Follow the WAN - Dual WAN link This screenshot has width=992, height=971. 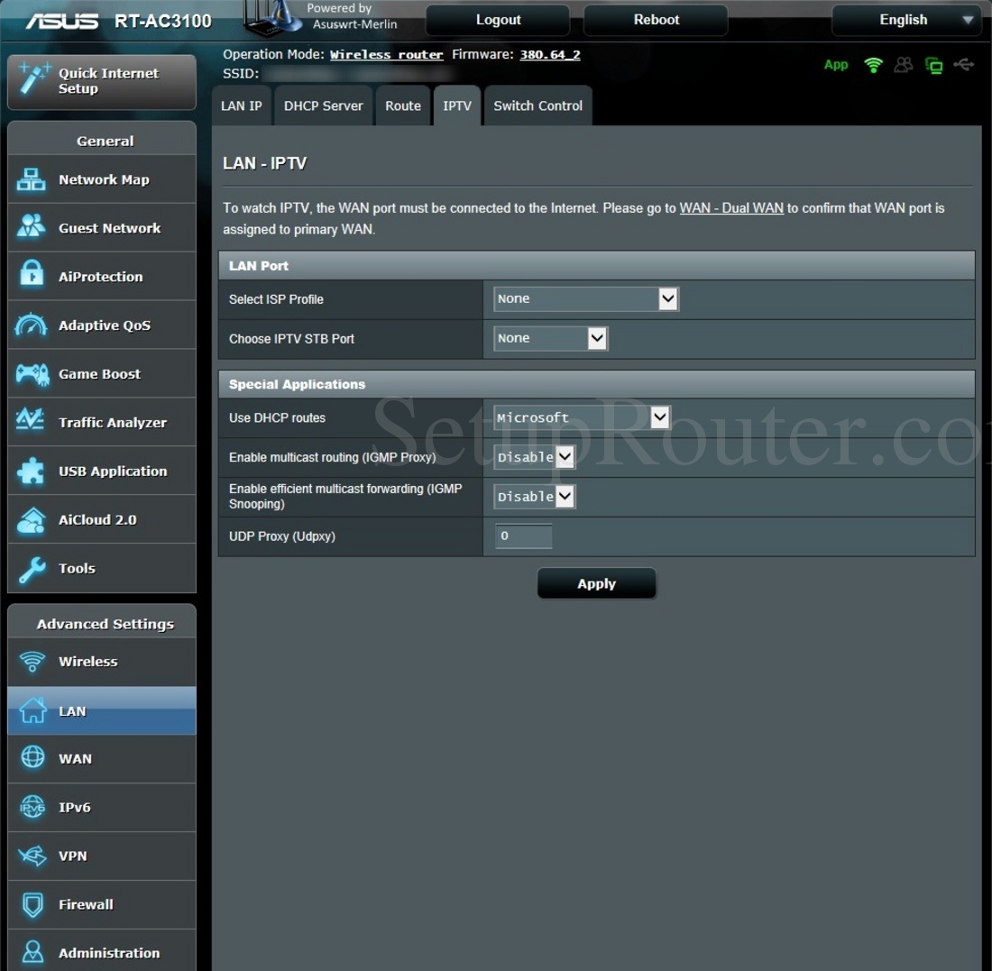731,207
